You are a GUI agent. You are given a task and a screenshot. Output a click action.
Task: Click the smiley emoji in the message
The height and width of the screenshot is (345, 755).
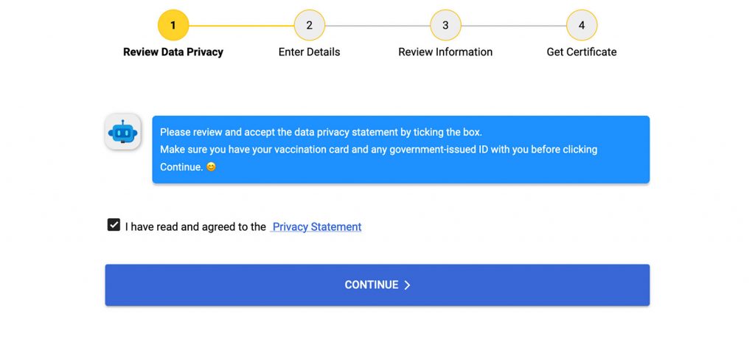pos(211,167)
